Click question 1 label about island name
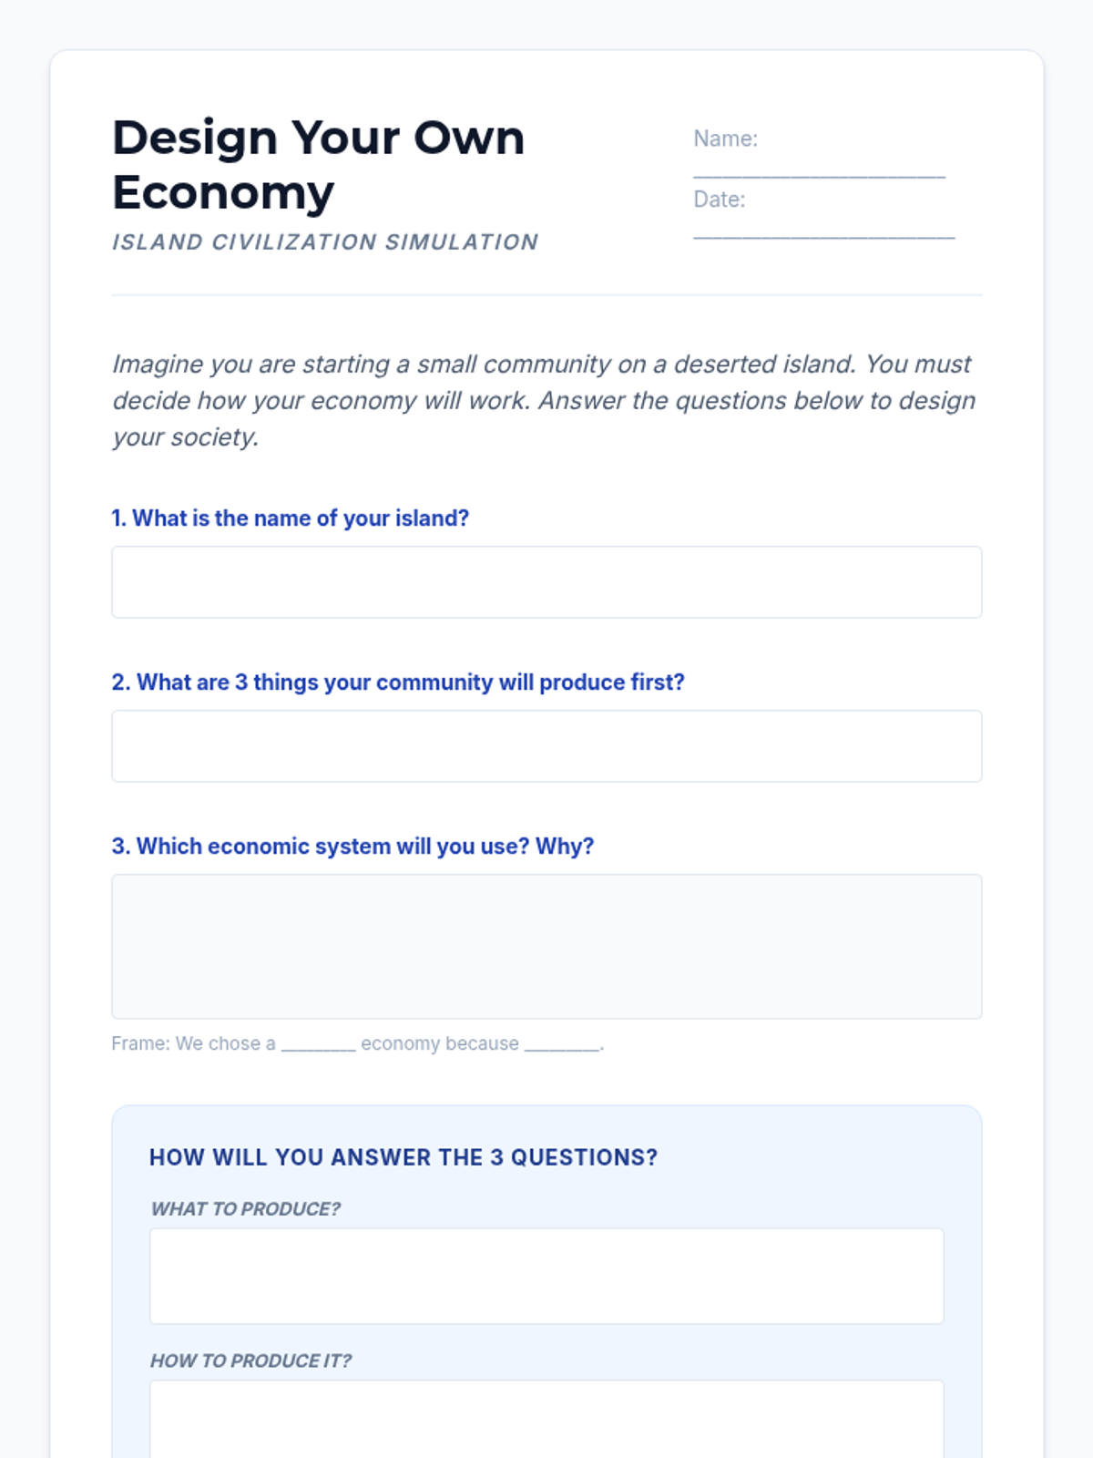The height and width of the screenshot is (1458, 1093). pos(290,519)
